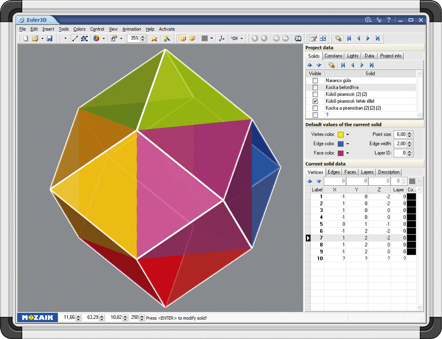Click the coordinate axes icon in toolbar

[x=221, y=39]
